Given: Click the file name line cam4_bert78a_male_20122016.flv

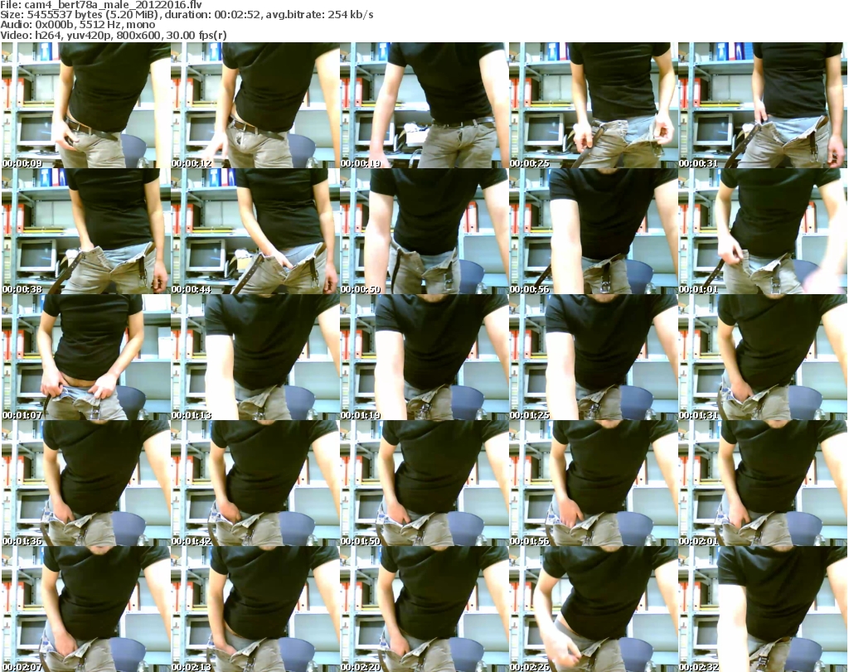Looking at the screenshot, I should point(101,5).
